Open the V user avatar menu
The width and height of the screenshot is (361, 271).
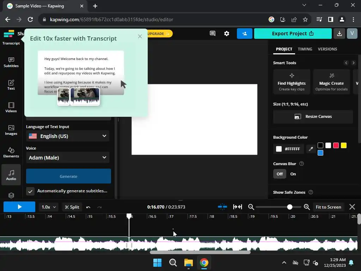(x=352, y=34)
